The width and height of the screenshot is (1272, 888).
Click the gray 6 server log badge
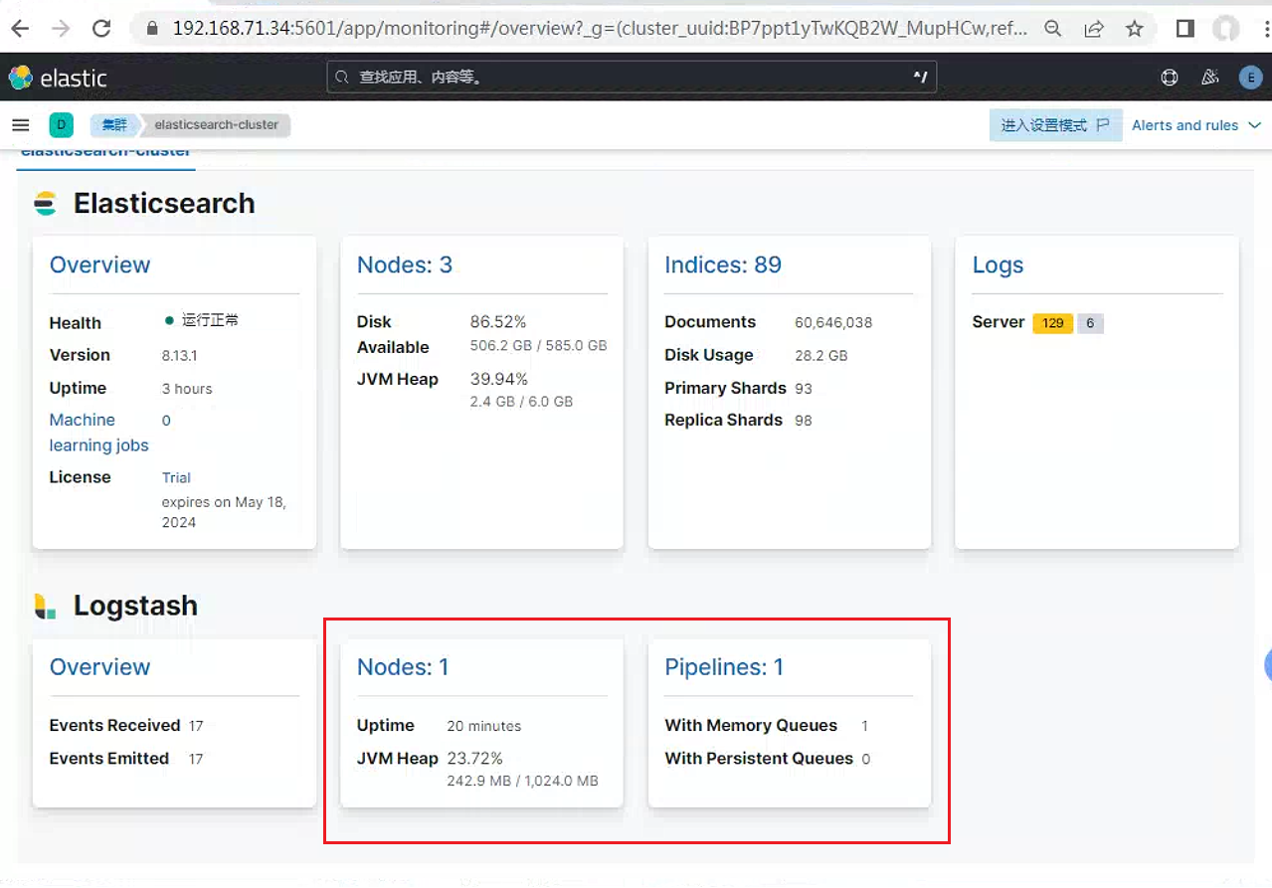pos(1090,323)
